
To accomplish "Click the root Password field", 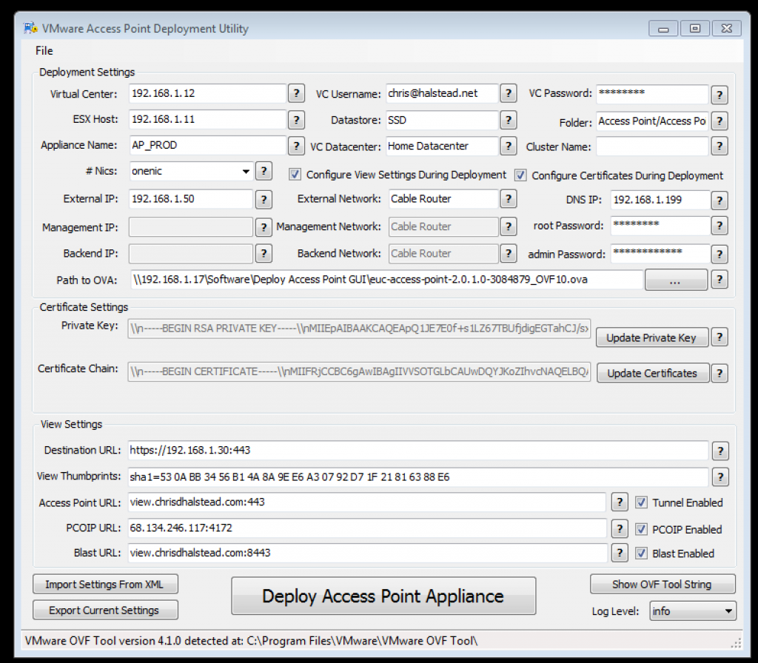I will point(660,225).
